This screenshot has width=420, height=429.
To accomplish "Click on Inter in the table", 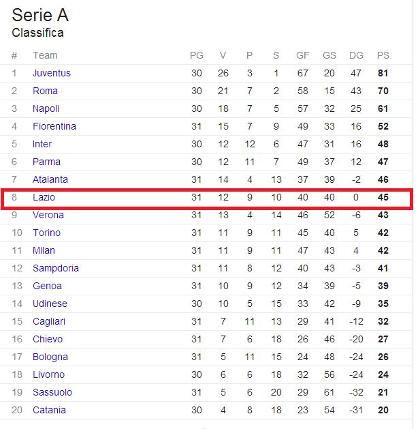I will click(x=42, y=144).
